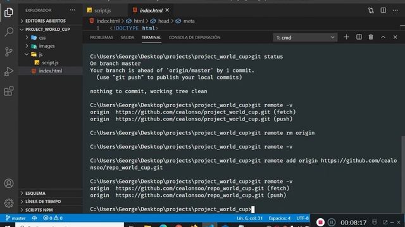Stop the screen recording with the red button

coord(320,222)
